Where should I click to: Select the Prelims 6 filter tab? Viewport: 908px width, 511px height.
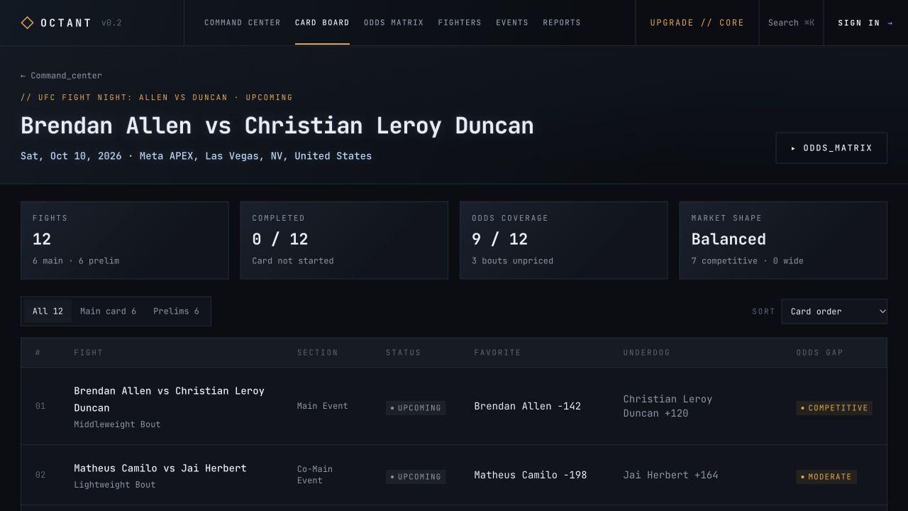click(176, 311)
